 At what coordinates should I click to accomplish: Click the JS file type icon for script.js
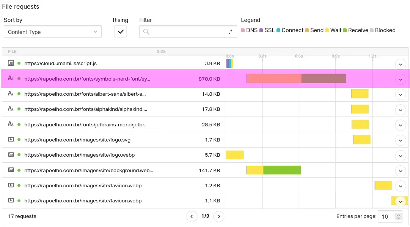11,63
